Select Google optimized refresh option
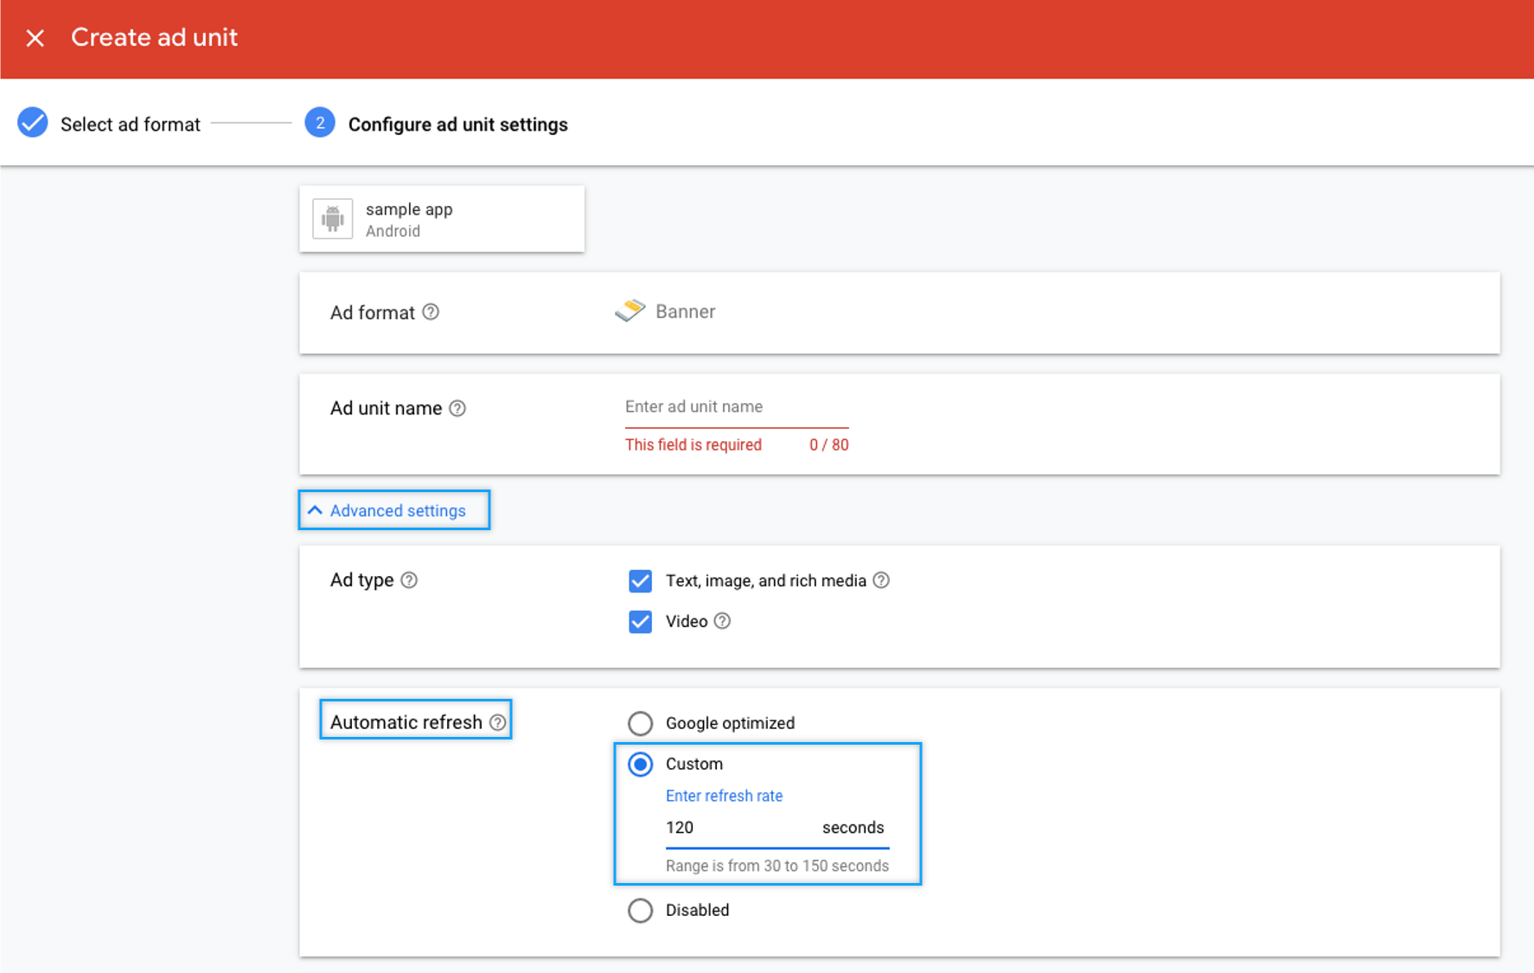Image resolution: width=1534 pixels, height=973 pixels. (x=640, y=723)
